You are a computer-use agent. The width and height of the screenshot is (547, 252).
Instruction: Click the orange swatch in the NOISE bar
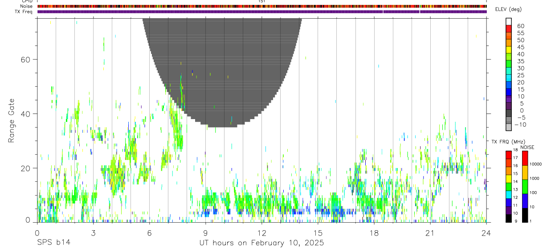coord(525,172)
